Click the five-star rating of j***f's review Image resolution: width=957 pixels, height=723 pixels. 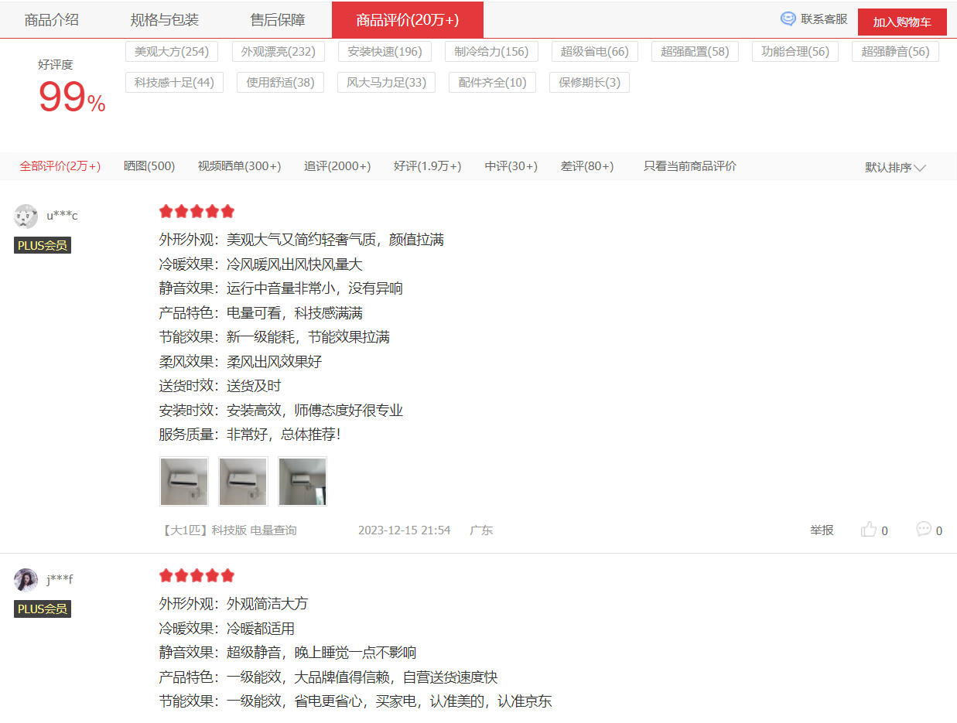pyautogui.click(x=197, y=575)
